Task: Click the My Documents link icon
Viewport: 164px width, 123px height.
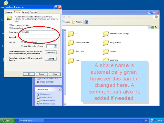Action: [x=38, y=97]
